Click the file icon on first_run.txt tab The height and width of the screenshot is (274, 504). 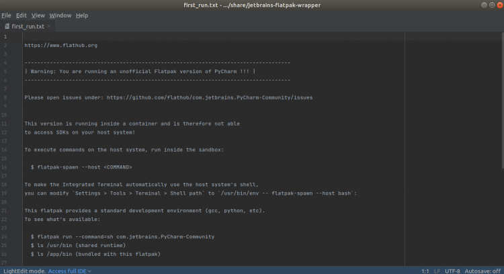pos(7,26)
